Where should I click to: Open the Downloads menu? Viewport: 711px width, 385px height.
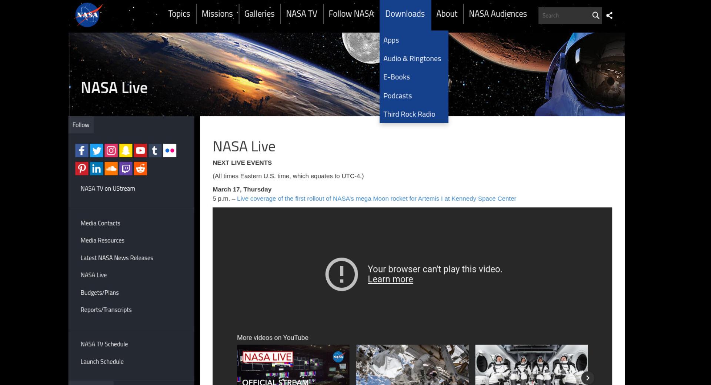click(405, 14)
